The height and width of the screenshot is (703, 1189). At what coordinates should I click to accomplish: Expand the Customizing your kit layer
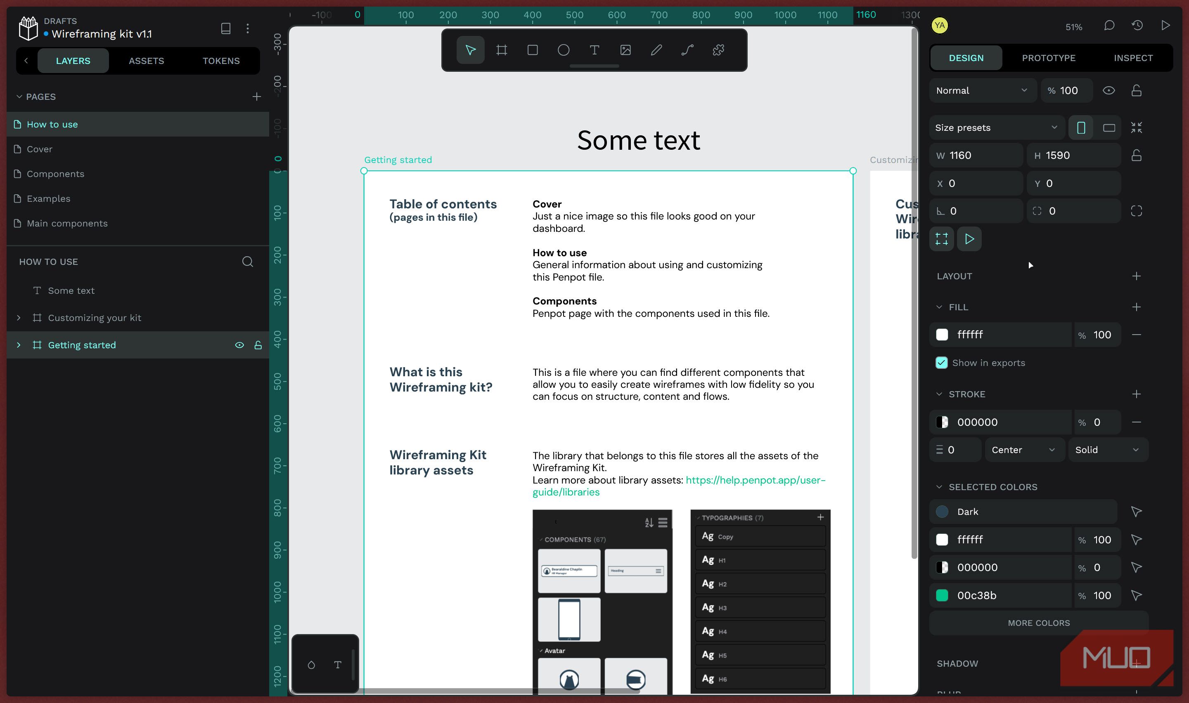tap(19, 318)
